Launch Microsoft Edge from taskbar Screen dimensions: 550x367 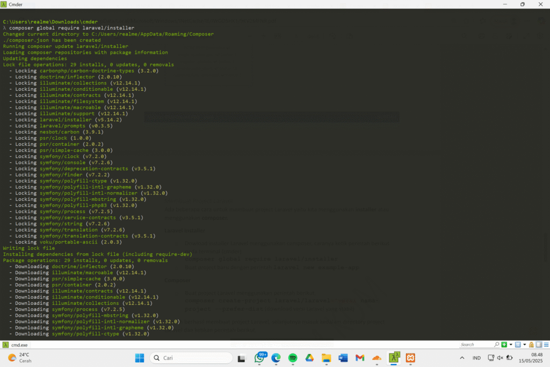tap(276, 358)
